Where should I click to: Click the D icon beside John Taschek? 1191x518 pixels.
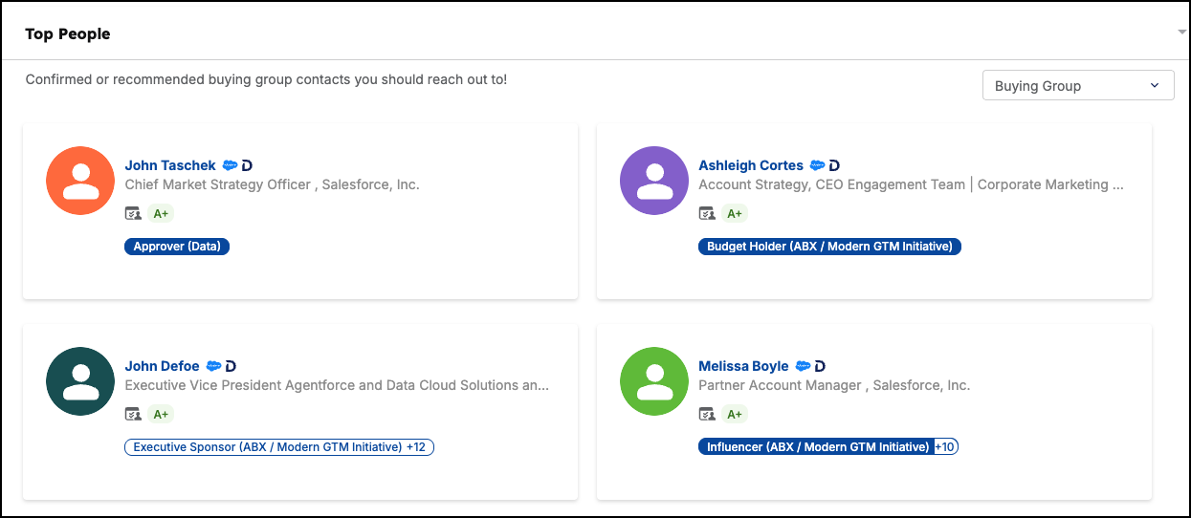pos(247,165)
